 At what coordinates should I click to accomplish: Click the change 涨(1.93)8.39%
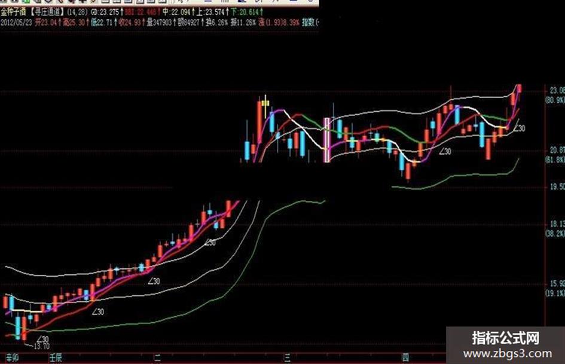click(279, 23)
